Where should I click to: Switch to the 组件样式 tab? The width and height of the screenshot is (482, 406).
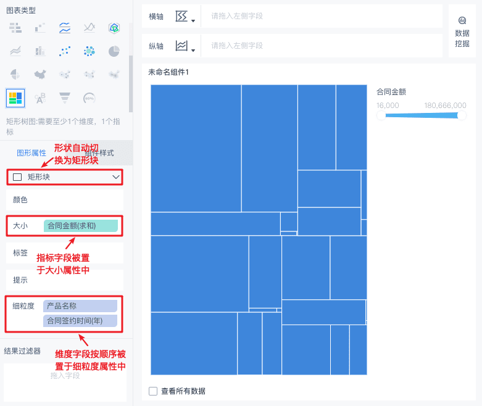(99, 153)
